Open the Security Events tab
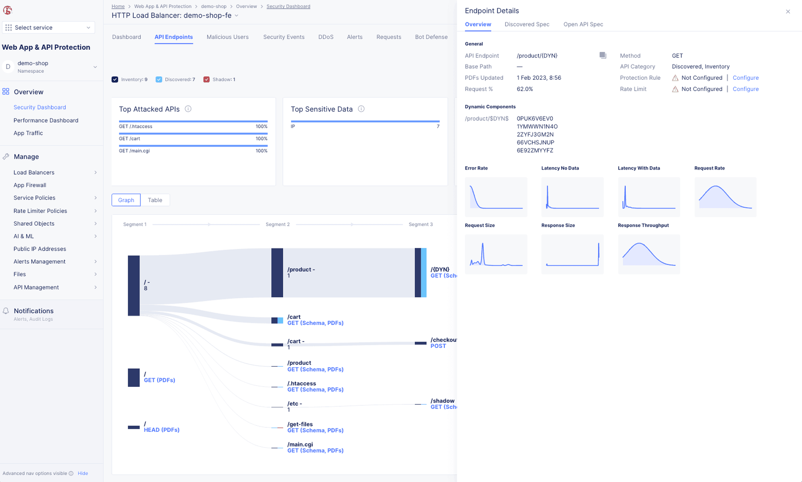This screenshot has height=482, width=802. [x=284, y=37]
